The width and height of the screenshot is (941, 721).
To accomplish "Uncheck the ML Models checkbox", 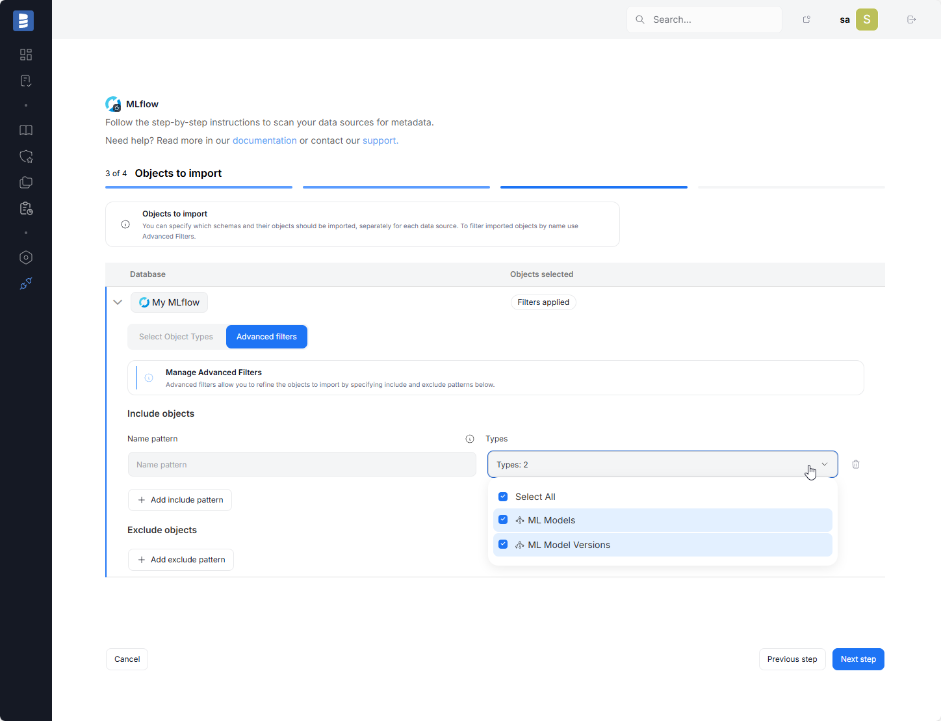I will point(503,520).
